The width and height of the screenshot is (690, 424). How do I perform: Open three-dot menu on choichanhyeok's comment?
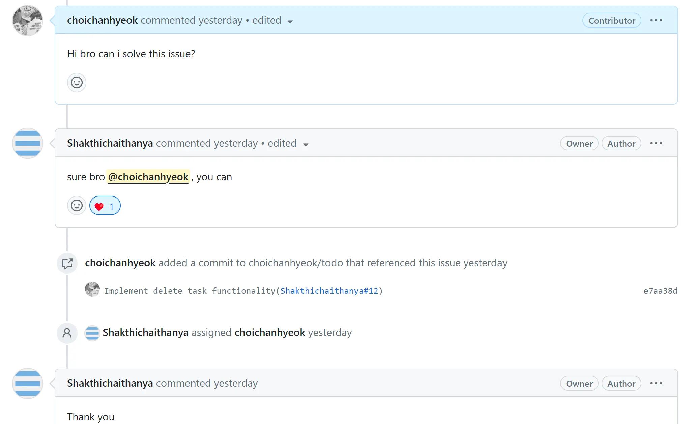(x=656, y=20)
